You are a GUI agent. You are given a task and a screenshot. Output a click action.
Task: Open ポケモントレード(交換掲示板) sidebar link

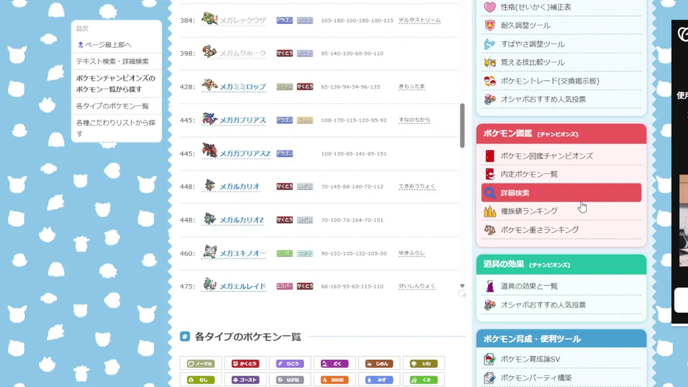(550, 81)
